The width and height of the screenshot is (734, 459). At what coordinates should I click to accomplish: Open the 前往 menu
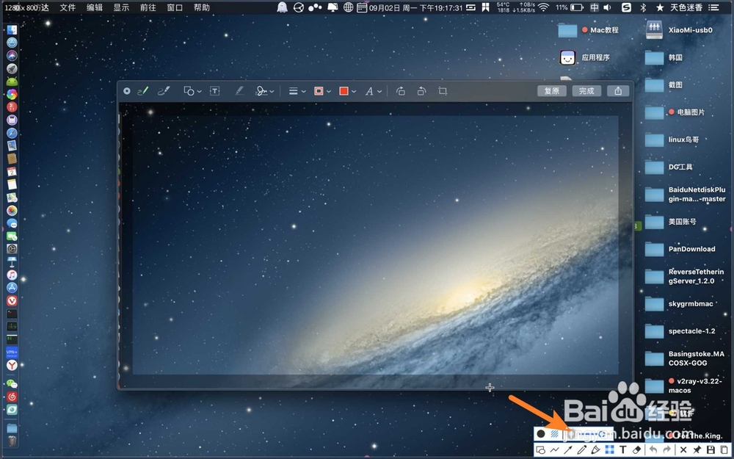coord(148,7)
